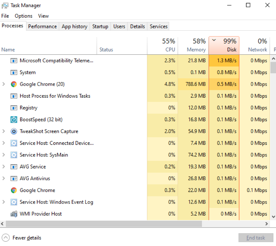Select the WMI Provider Host process name

(41, 214)
